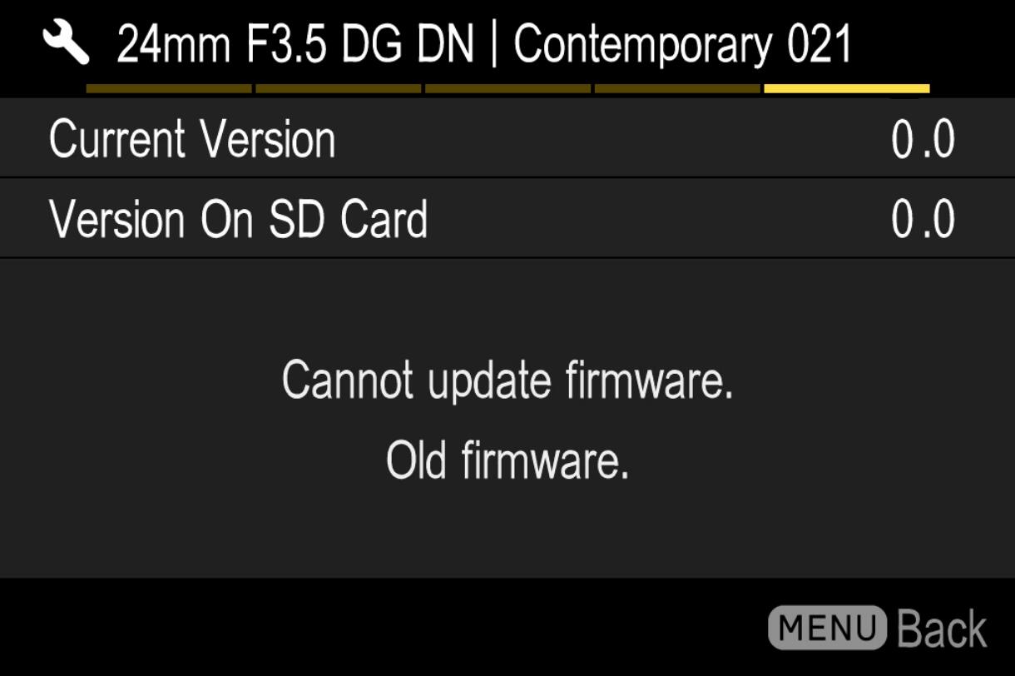Select the first setup page indicator
Screen dimensions: 1015x676
pyautogui.click(x=168, y=87)
